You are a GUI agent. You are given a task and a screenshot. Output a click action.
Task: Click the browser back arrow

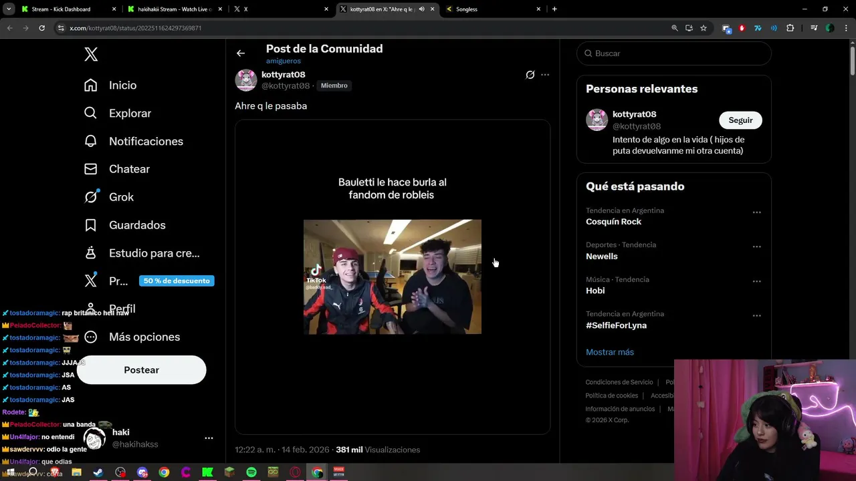pos(9,28)
